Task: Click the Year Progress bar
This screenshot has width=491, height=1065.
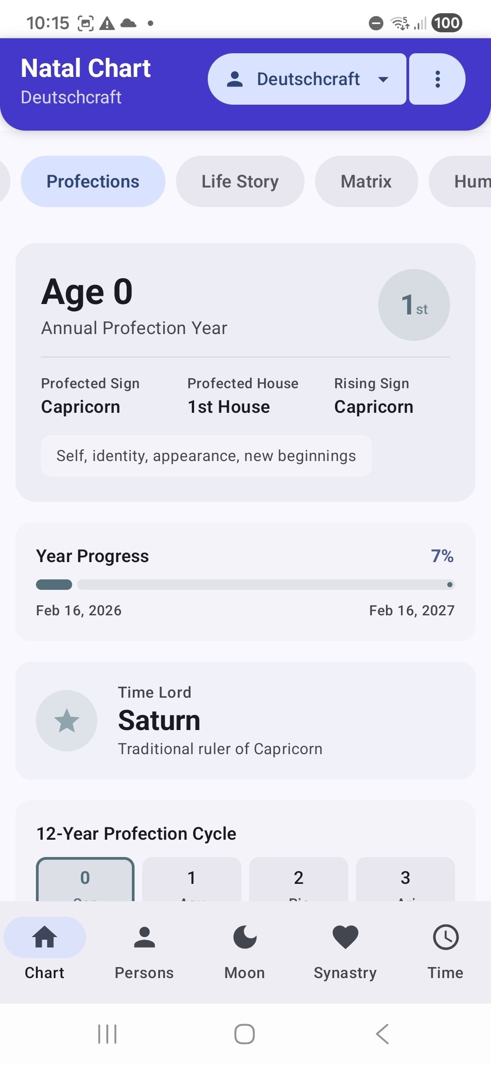Action: [x=245, y=585]
